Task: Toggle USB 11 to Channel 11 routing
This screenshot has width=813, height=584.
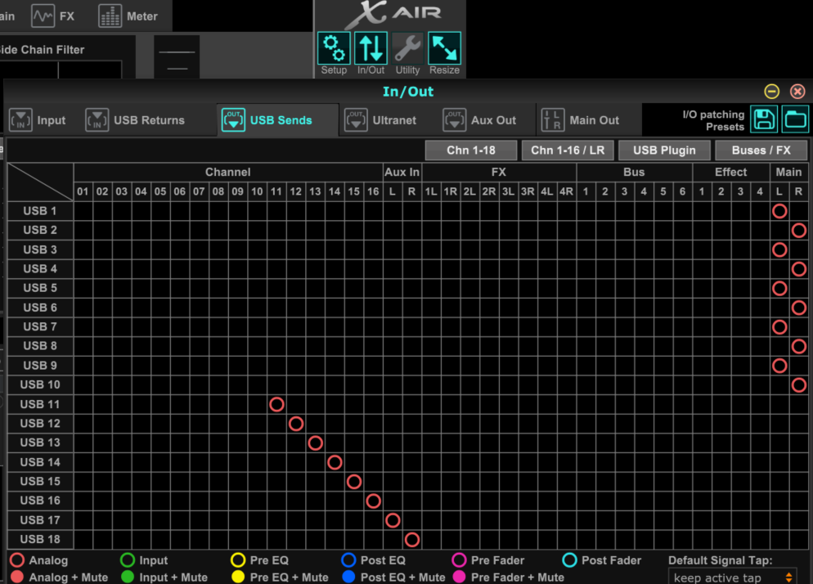Action: pos(276,404)
